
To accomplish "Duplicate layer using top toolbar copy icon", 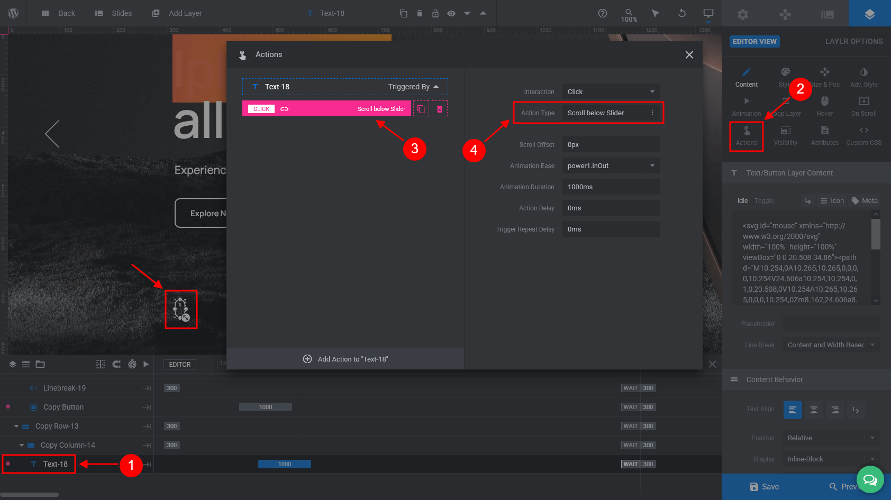I will coord(404,13).
